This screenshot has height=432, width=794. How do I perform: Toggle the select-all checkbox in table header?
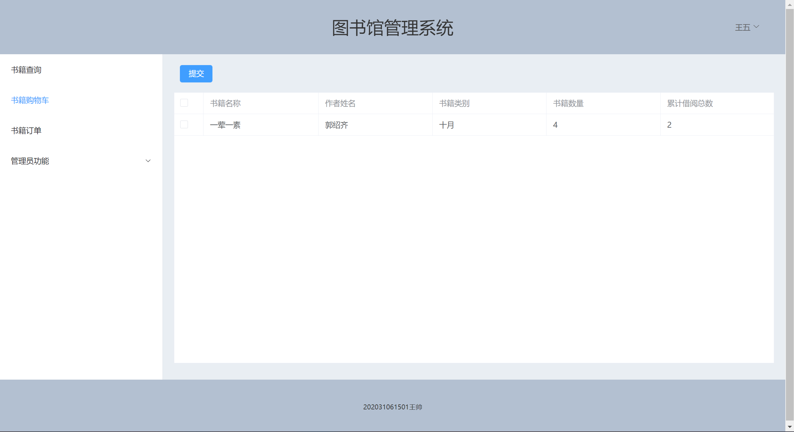pos(184,103)
